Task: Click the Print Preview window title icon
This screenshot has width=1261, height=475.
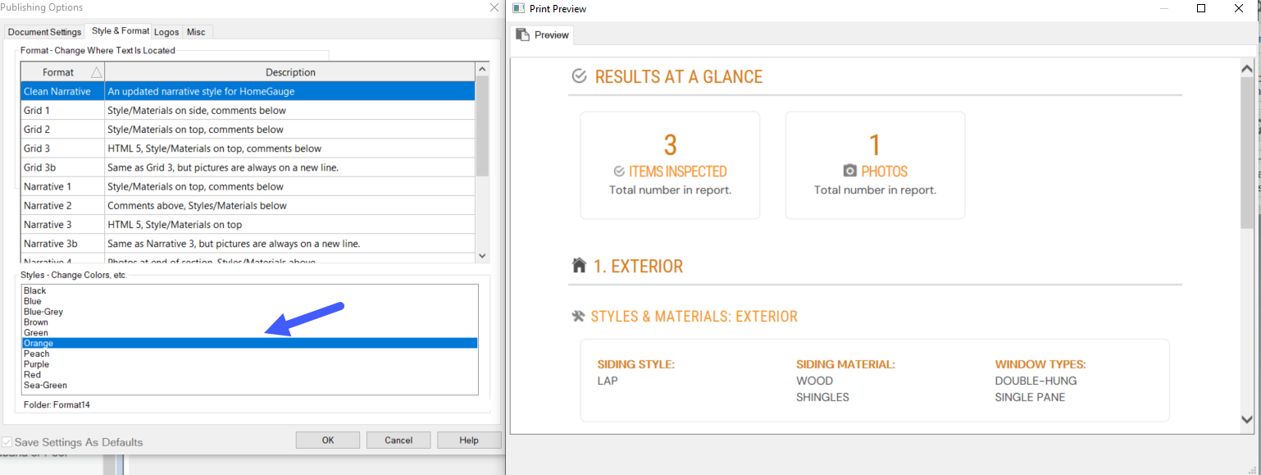Action: tap(518, 8)
